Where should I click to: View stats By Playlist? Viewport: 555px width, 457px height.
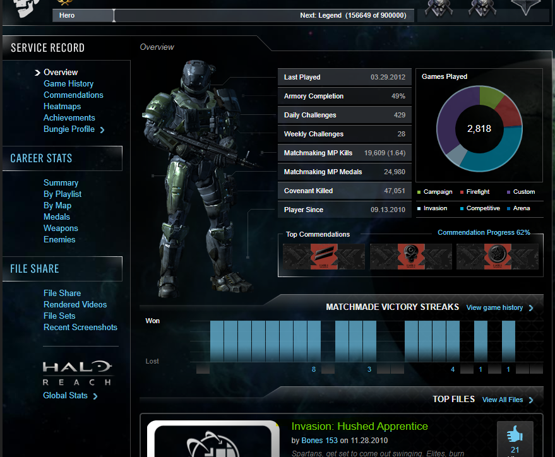click(63, 194)
